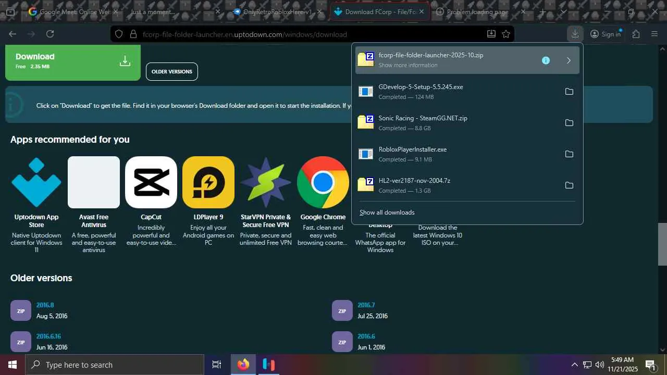
Task: Open the Google Chrome app icon
Action: point(323,182)
